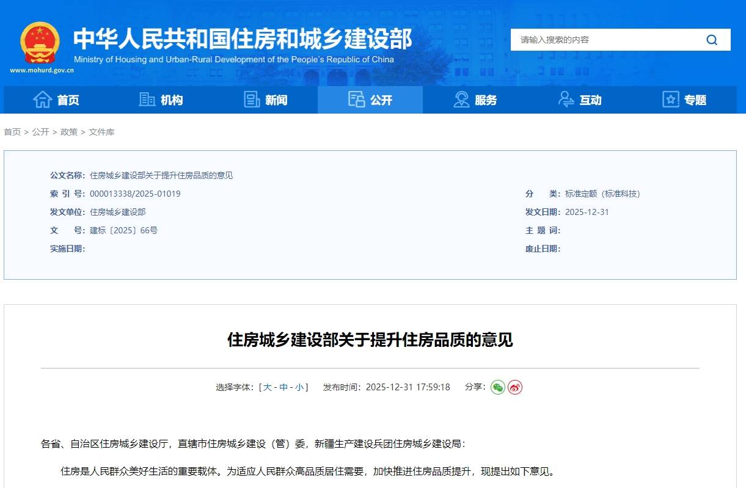Click the arrows icon beside 互动
Viewport: 746px width, 488px height.
pos(566,100)
